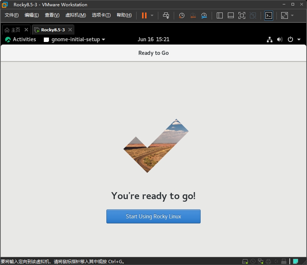Open the clock showing Jun 16 15:21

(x=153, y=39)
